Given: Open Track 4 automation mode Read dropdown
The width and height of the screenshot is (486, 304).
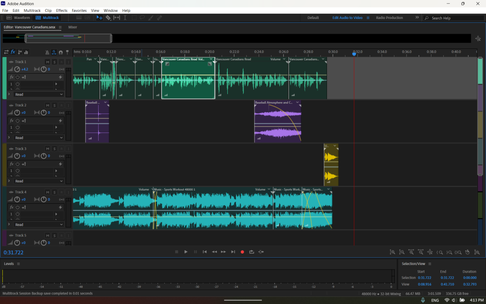Looking at the screenshot, I should 38,225.
